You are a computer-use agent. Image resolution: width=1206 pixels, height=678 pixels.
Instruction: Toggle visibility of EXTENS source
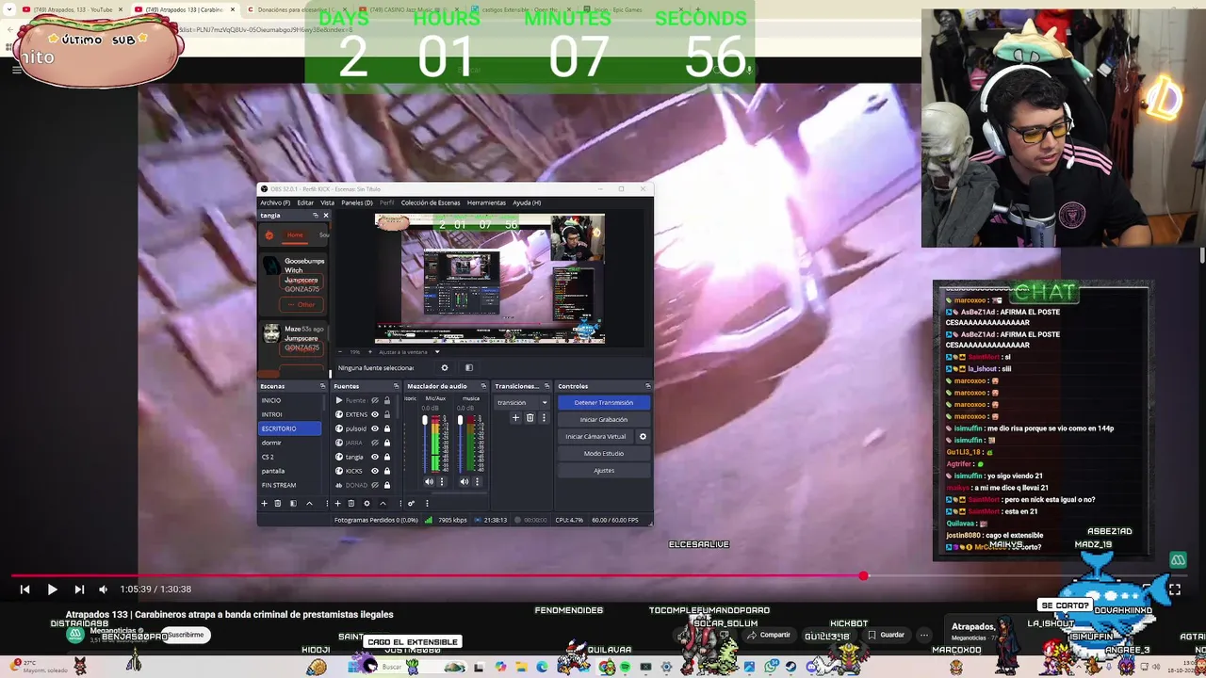click(x=375, y=414)
